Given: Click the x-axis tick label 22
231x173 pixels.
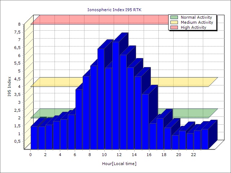Looking at the screenshot, I should tap(193, 155).
